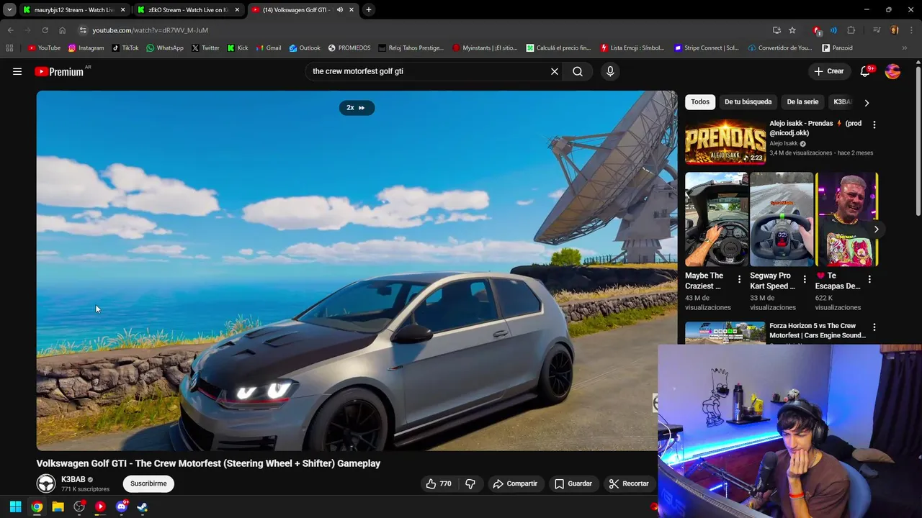This screenshot has height=518, width=922.
Task: Go back to previous page
Action: coord(10,30)
